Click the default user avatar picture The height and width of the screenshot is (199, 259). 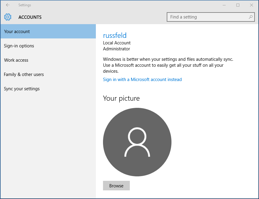coord(137,142)
